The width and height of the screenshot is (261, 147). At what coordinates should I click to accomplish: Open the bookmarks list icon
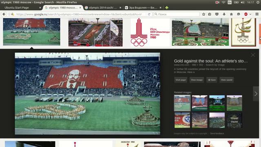click(210, 14)
